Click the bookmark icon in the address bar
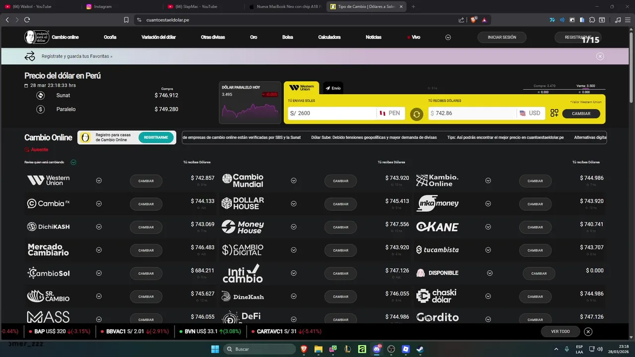This screenshot has height=357, width=635. pos(126,20)
